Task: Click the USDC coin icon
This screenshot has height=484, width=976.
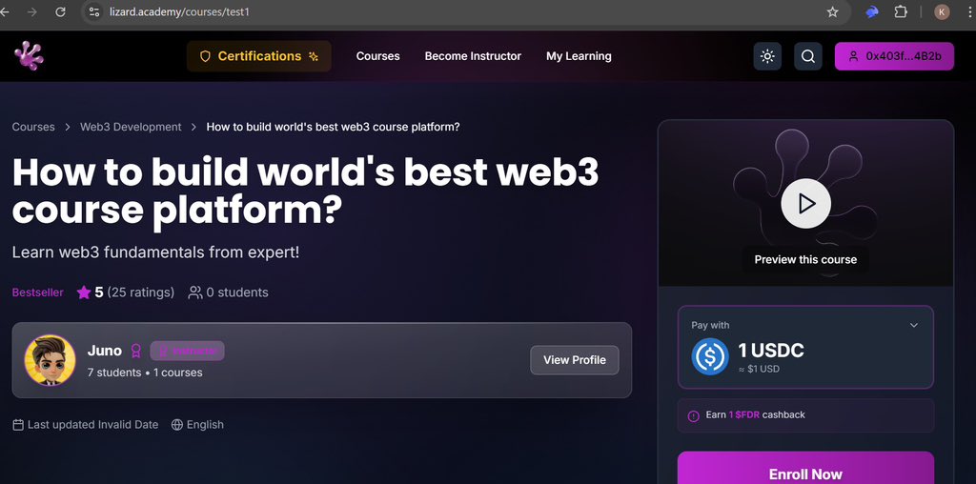Action: [x=710, y=355]
